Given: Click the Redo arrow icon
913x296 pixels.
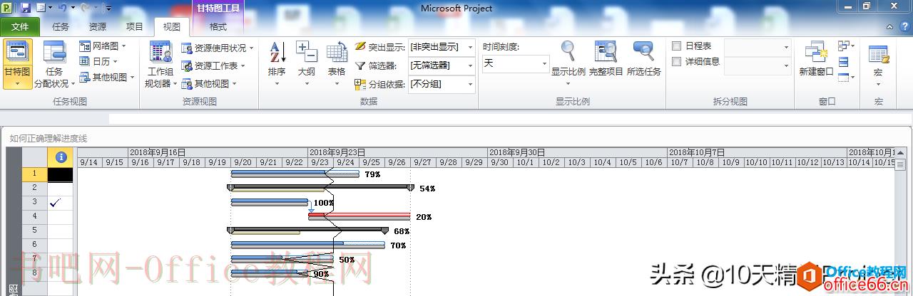Looking at the screenshot, I should point(86,8).
